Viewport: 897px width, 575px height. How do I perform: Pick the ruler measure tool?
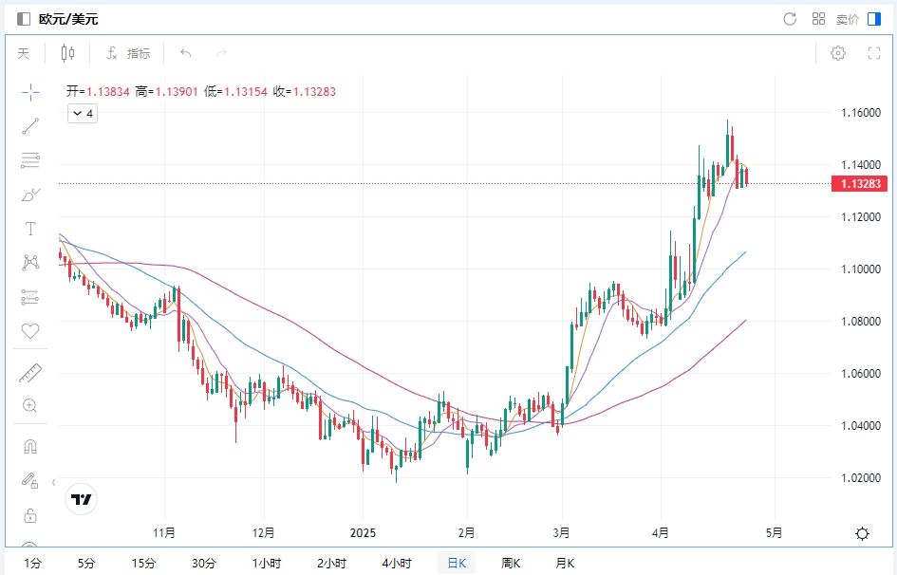(30, 373)
